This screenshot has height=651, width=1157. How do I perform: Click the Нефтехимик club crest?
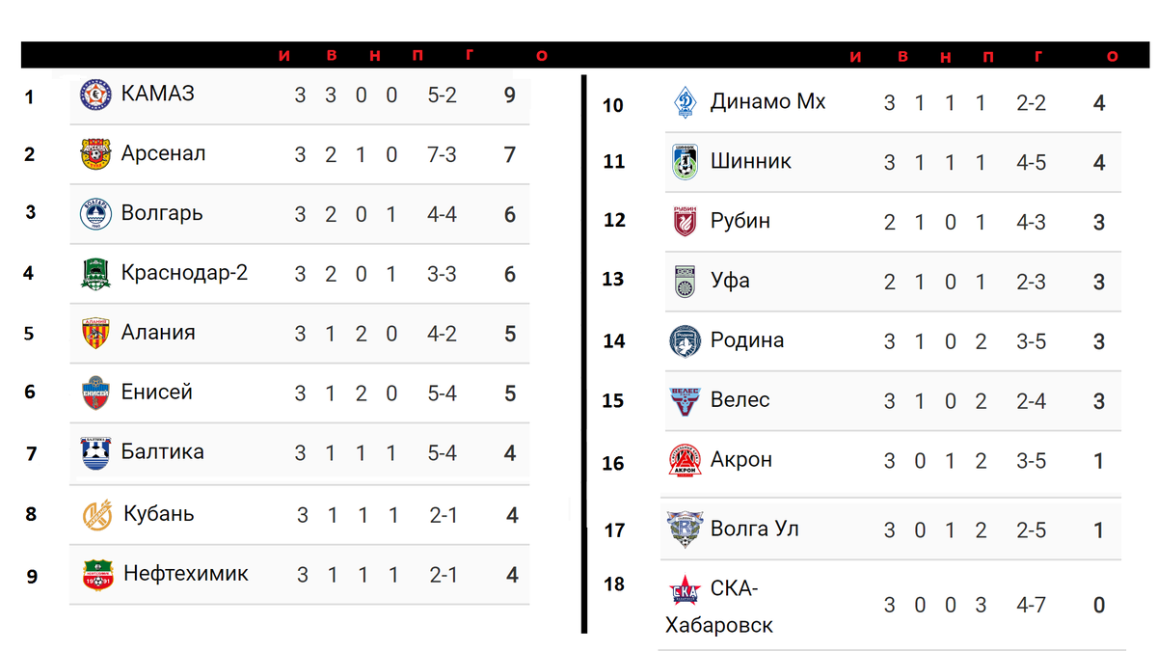(x=97, y=575)
